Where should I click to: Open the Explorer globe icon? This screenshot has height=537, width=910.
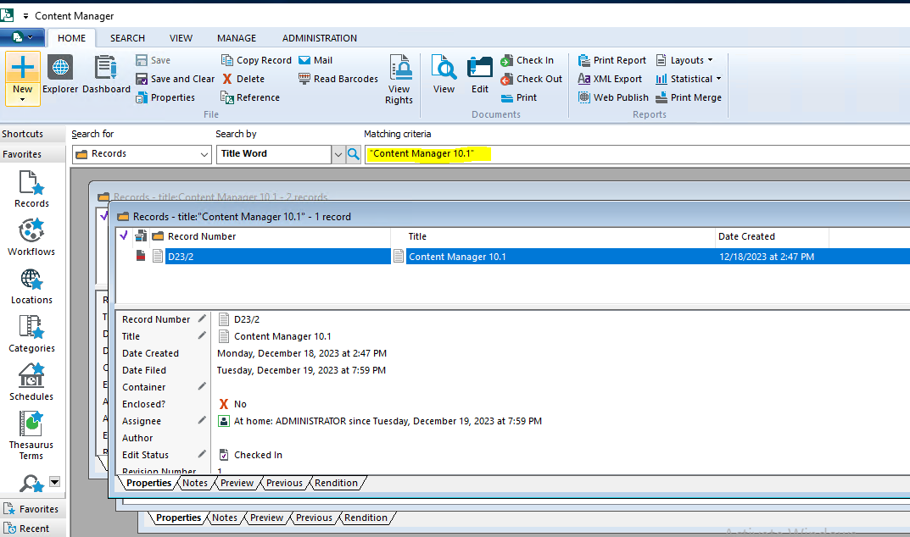point(59,75)
